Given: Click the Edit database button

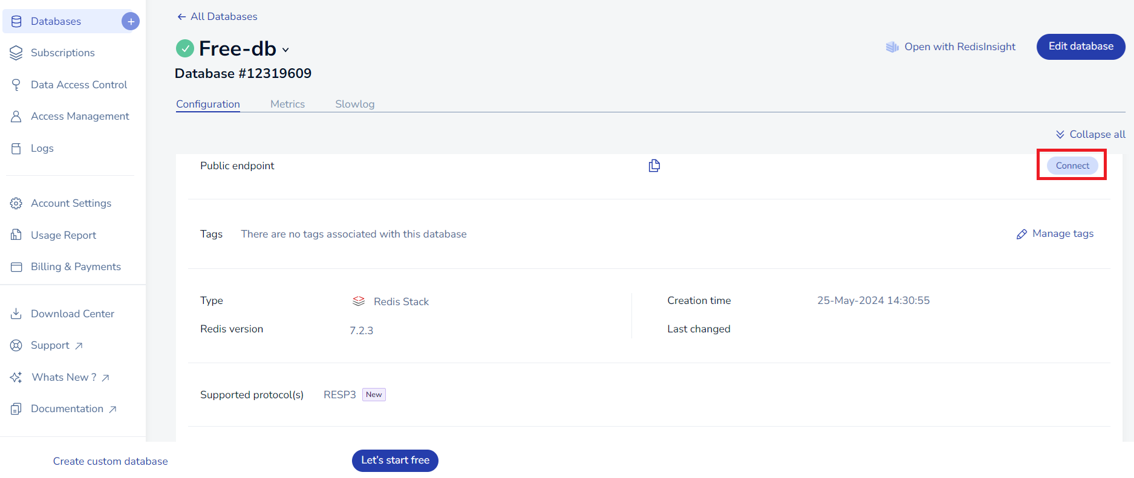Looking at the screenshot, I should click(1081, 47).
